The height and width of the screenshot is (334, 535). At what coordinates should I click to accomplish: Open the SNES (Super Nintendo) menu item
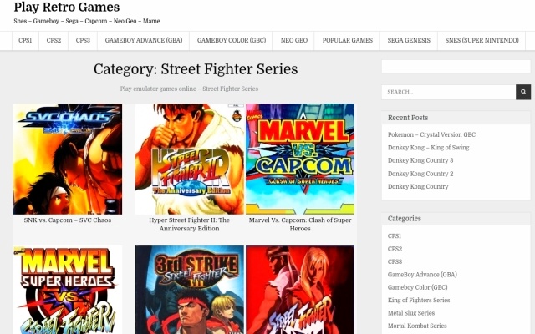(481, 41)
